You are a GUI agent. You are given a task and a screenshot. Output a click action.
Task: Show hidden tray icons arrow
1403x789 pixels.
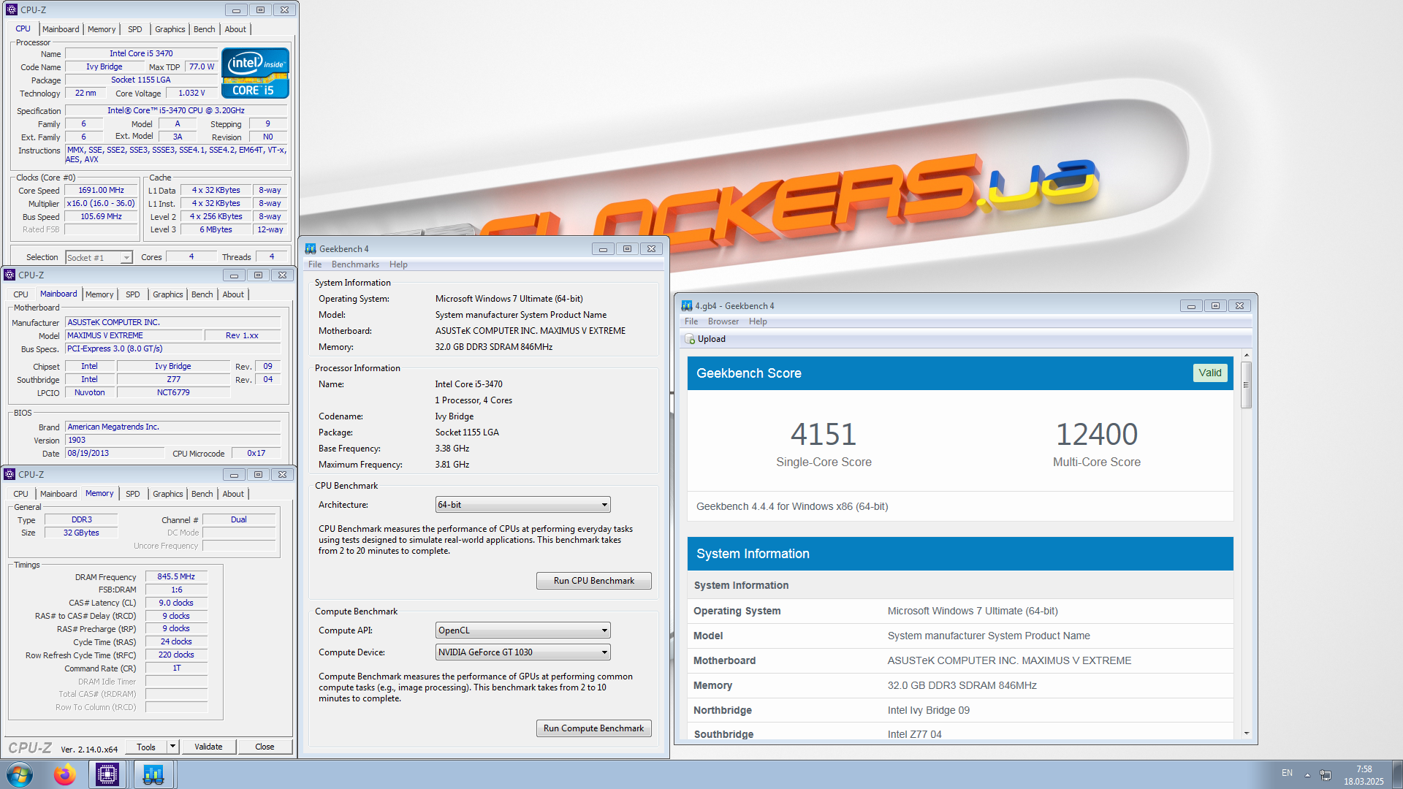tap(1307, 774)
